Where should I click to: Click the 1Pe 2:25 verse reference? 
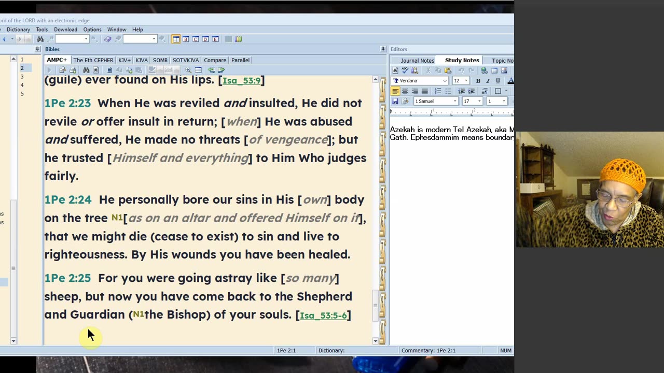click(67, 278)
